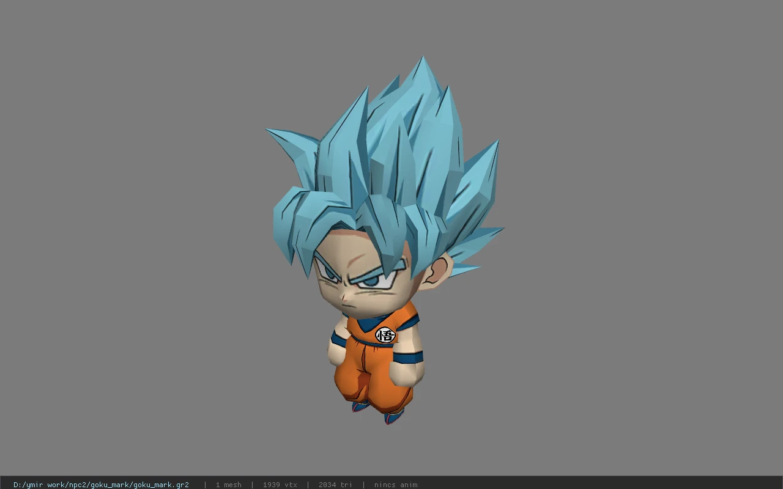Click the '1939 vtx' vertex count

(280, 485)
